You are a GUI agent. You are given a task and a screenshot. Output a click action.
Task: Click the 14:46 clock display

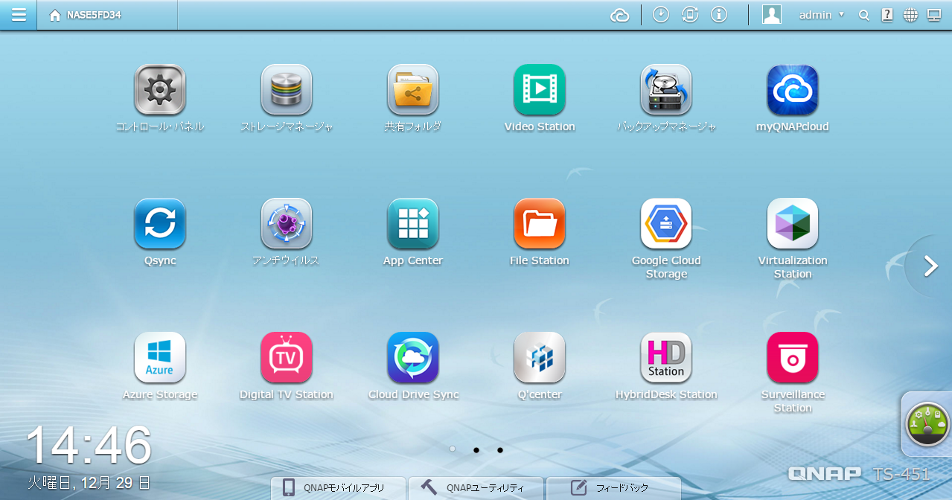(89, 446)
